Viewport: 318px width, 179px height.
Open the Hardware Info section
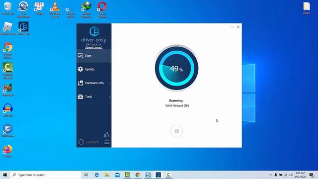click(94, 83)
